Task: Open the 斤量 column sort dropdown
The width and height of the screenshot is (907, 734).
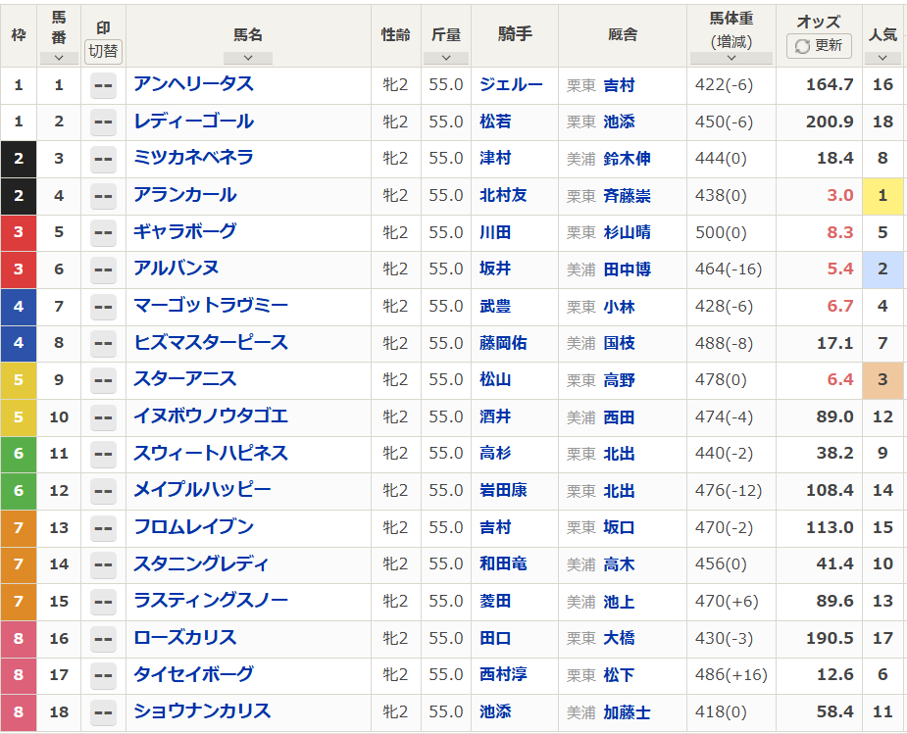Action: click(x=446, y=57)
